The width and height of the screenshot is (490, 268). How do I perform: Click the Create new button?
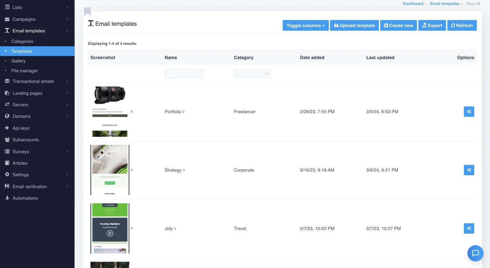[x=399, y=25]
